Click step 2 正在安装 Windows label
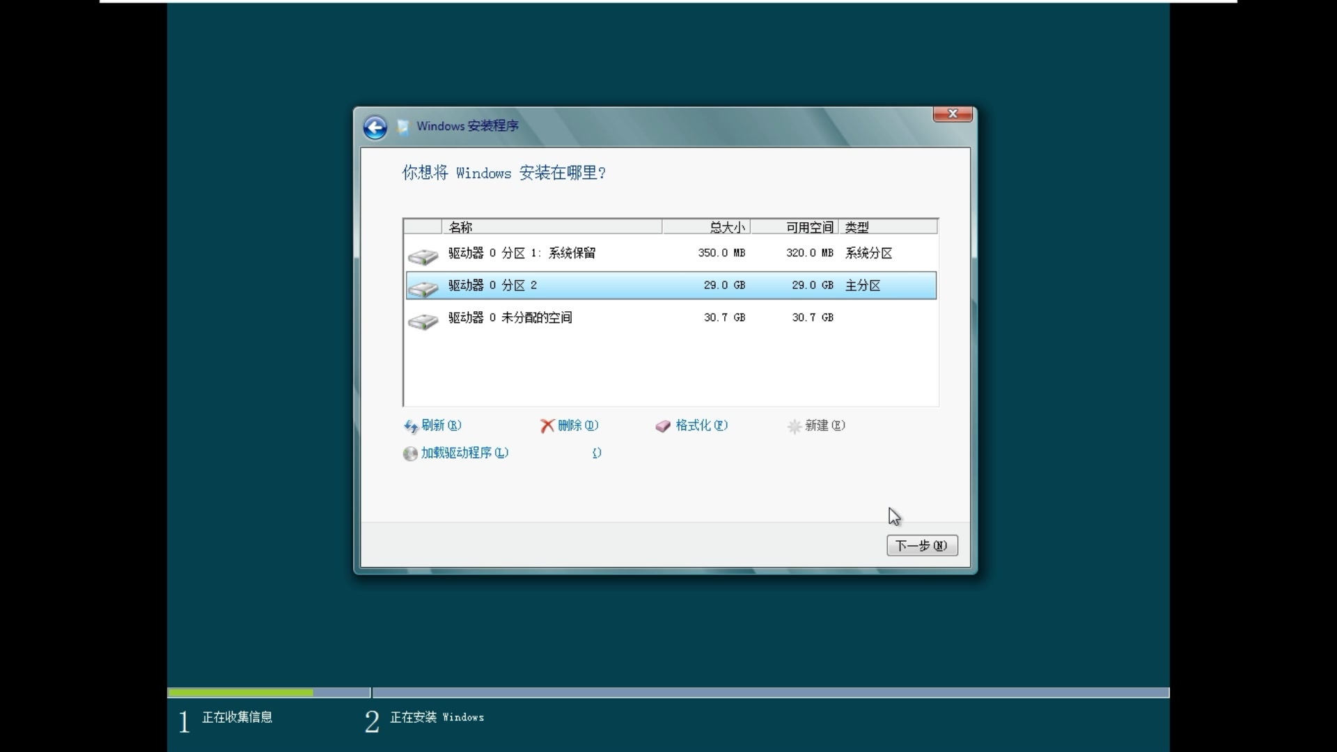The height and width of the screenshot is (752, 1337). (437, 716)
